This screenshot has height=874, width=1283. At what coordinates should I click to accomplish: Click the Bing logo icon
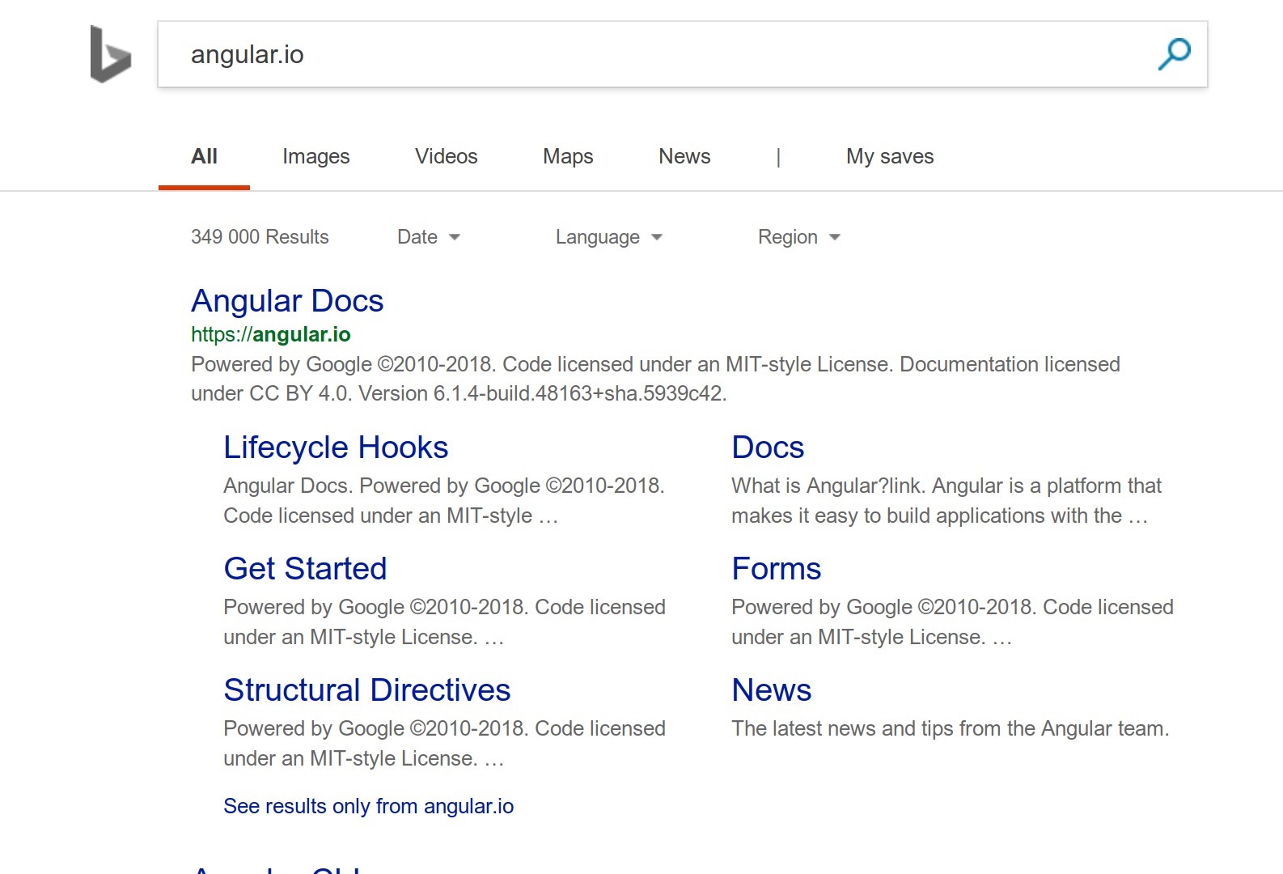(x=111, y=54)
